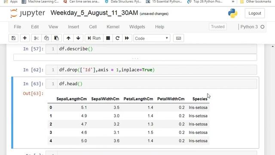Open the cell type Code dropdown
Screen dimensions: 275x155
pos(152,38)
